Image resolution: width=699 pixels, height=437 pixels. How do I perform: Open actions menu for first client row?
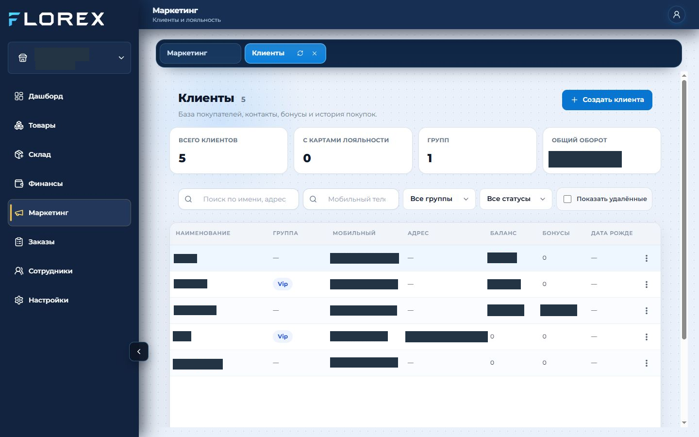[x=646, y=258]
